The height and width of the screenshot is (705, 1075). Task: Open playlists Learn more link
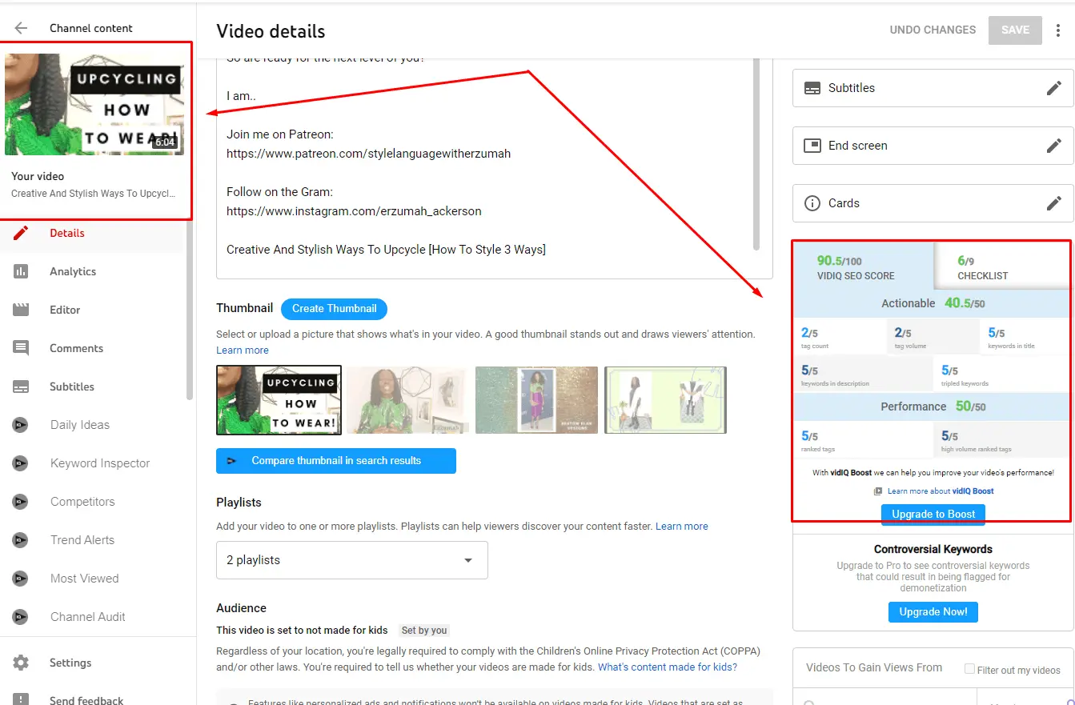[682, 527]
